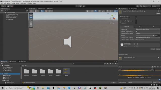Toggle loop in audio preview
161x90 pixels.
click(x=158, y=67)
